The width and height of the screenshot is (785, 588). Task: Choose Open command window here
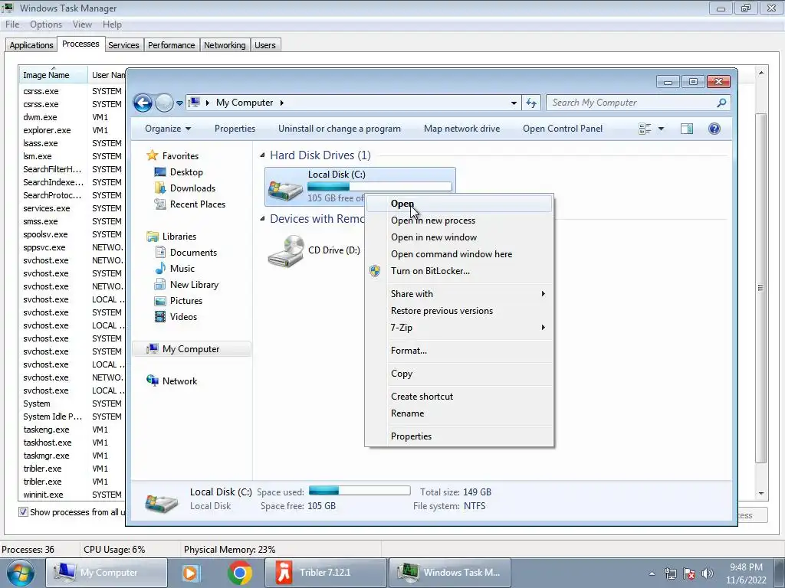(459, 254)
